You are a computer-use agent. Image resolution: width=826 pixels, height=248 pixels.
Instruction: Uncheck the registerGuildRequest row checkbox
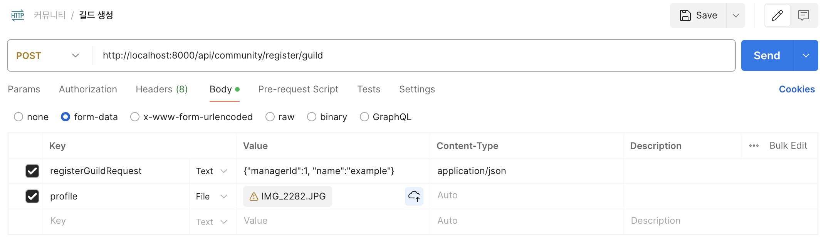point(32,171)
